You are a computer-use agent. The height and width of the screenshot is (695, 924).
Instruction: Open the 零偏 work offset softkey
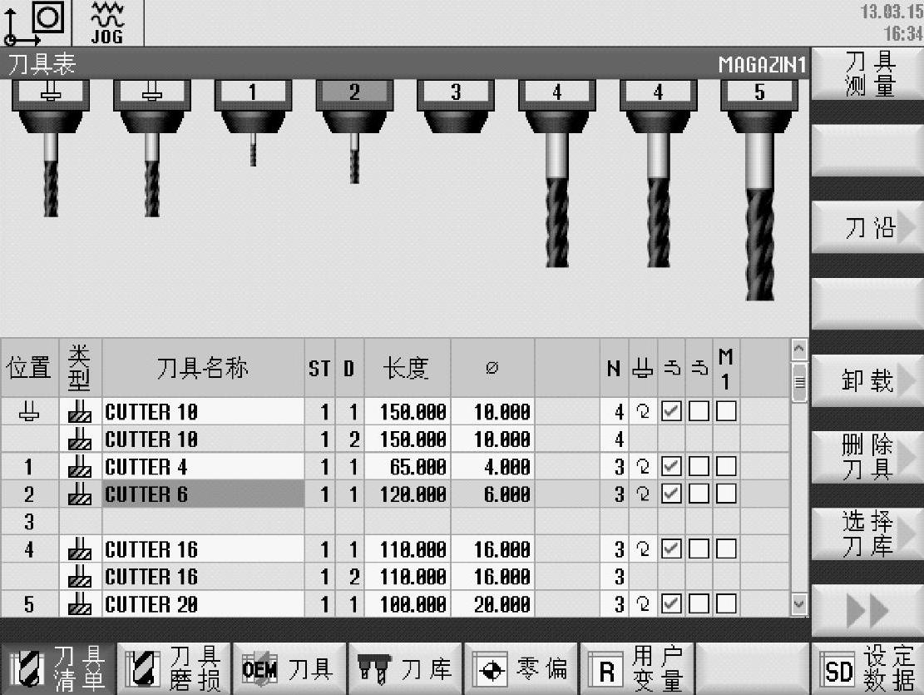521,669
